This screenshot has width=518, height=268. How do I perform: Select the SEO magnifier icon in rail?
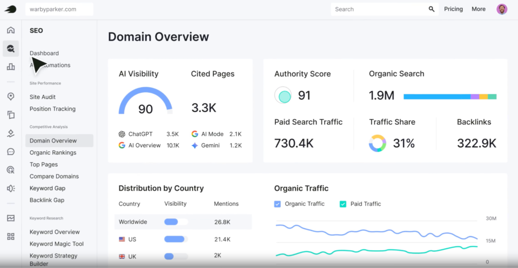coord(11,49)
